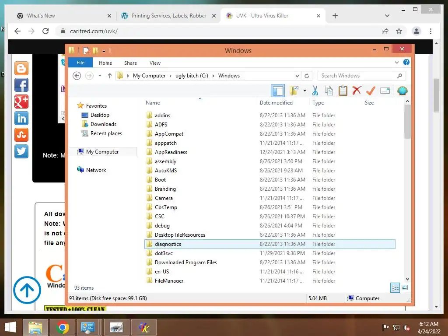Select the addins folder
448x336 pixels.
tap(162, 115)
